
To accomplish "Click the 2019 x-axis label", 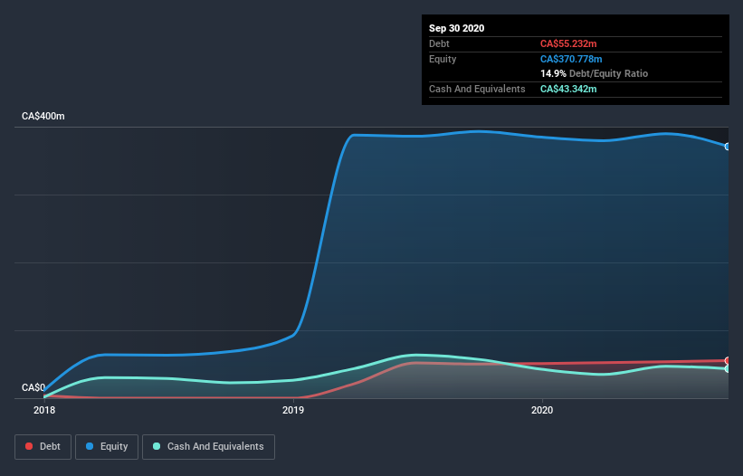I will [x=293, y=410].
